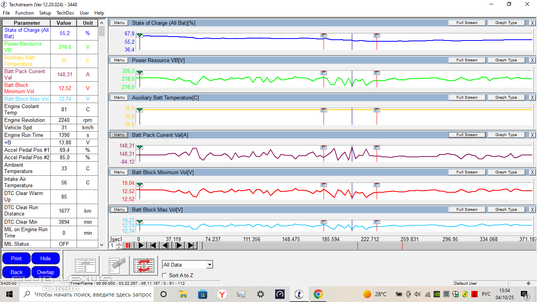Click the swap data list icon with red arrows
The height and width of the screenshot is (302, 537).
pos(144,265)
